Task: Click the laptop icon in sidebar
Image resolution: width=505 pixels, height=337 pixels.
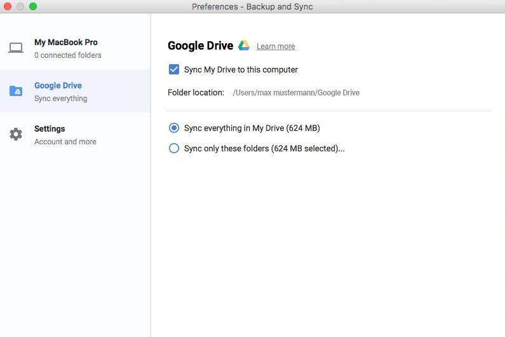Action: (16, 48)
